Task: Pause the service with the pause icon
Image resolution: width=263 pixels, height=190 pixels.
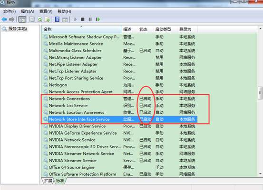Action: tap(90, 19)
